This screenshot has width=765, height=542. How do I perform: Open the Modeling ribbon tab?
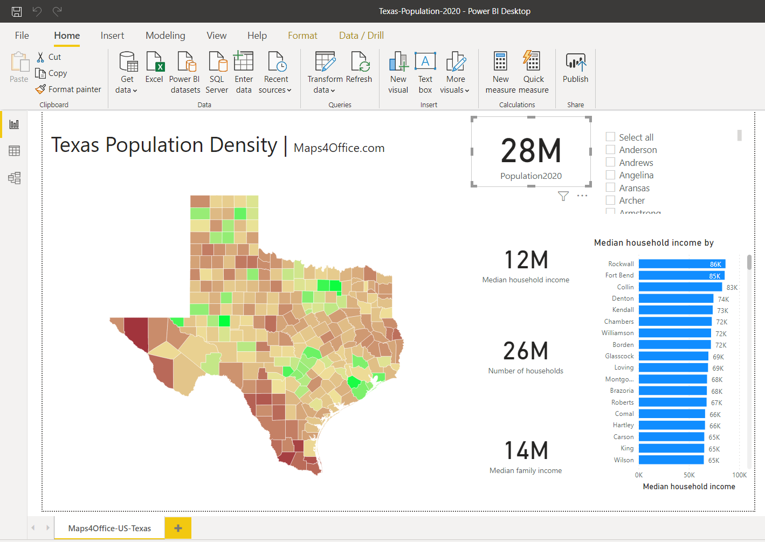tap(165, 36)
